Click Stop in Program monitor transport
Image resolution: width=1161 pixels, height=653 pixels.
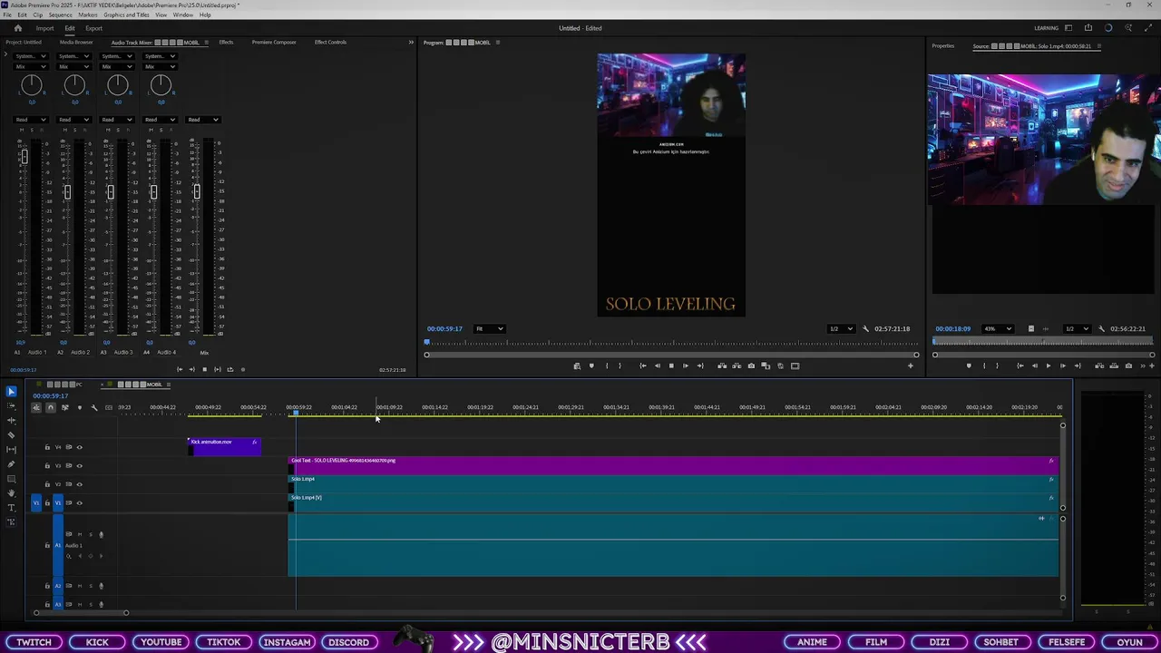(671, 365)
